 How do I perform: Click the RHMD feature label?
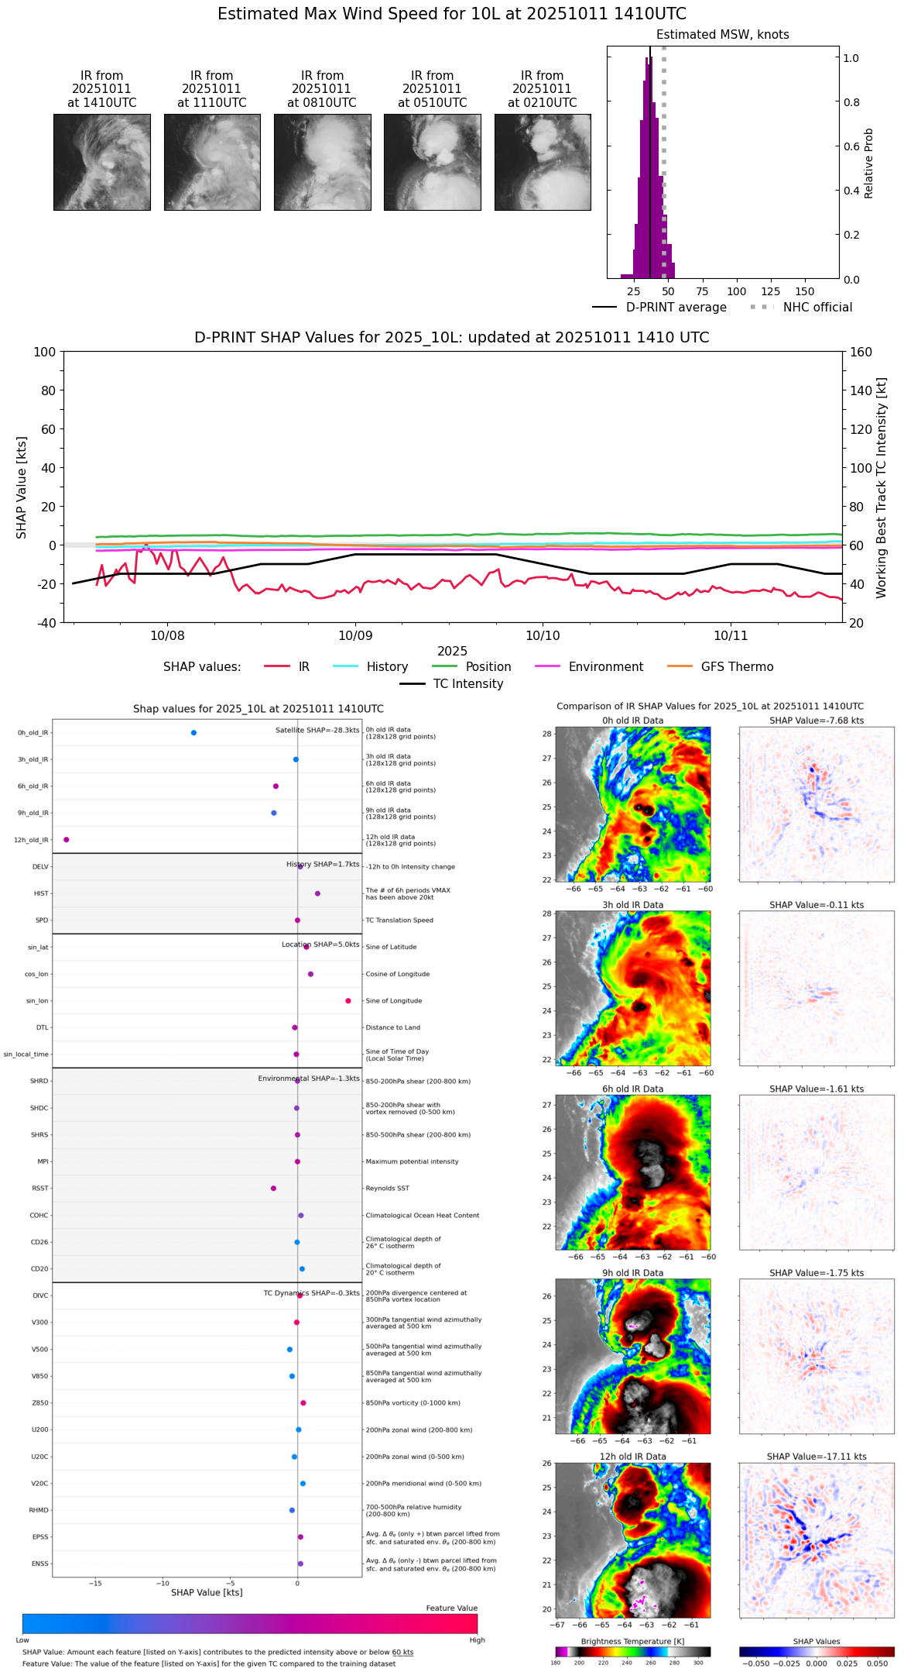click(39, 1510)
